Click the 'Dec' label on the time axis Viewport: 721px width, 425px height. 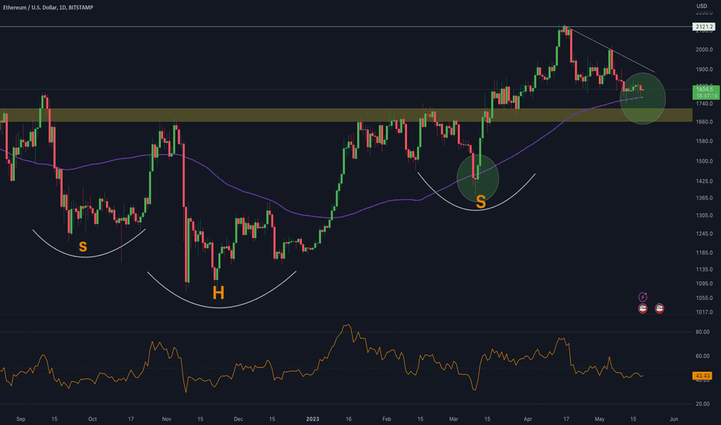point(238,419)
